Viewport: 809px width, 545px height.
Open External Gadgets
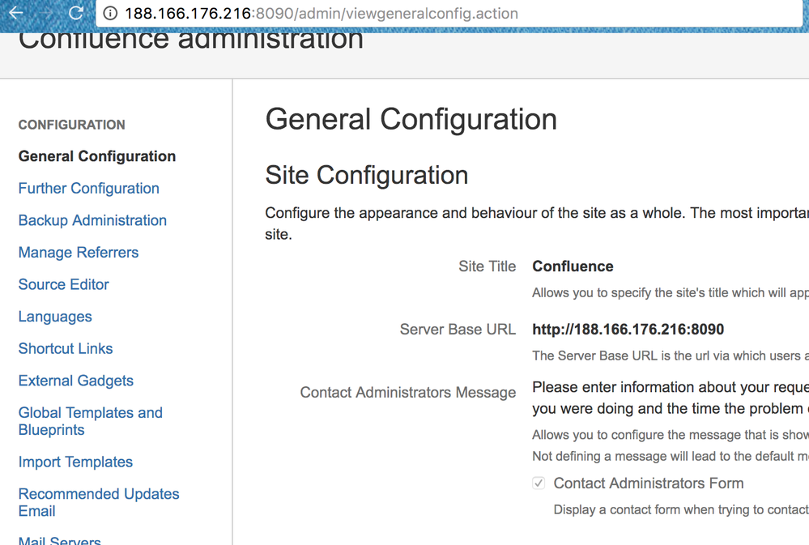pyautogui.click(x=76, y=381)
